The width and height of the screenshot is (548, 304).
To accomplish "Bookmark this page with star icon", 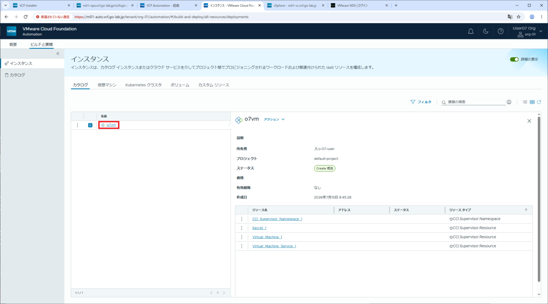I will (519, 17).
